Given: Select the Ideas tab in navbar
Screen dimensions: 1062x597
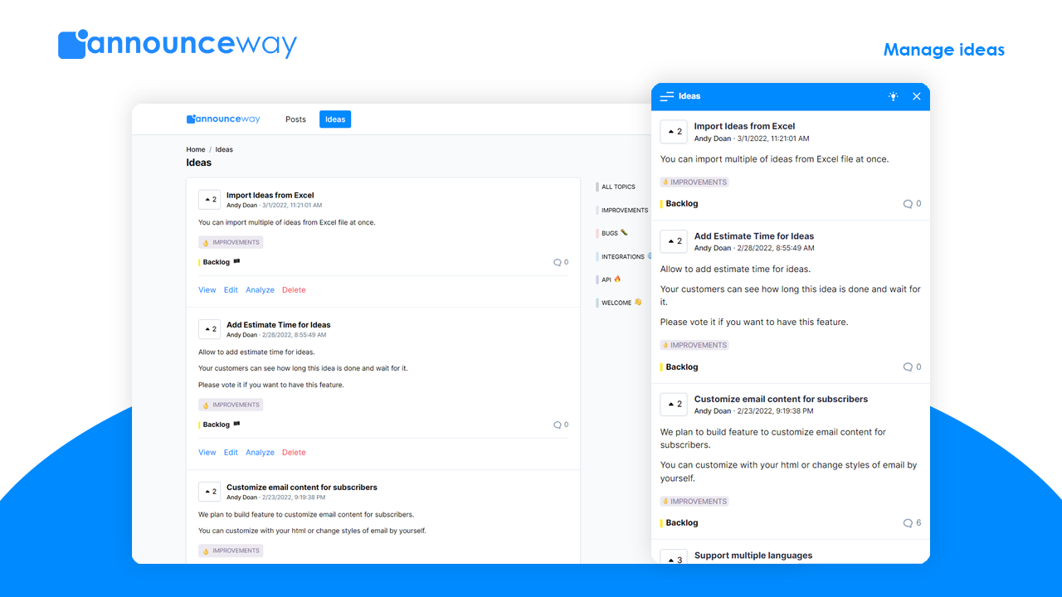Looking at the screenshot, I should click(x=335, y=119).
